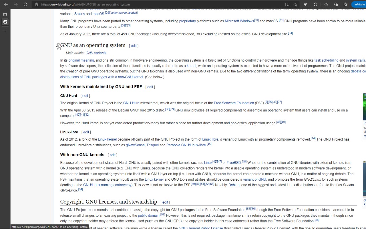This screenshot has width=366, height=229.
Task: Open the tab actions menu in vertical sidebar
Action: click(x=5, y=14)
